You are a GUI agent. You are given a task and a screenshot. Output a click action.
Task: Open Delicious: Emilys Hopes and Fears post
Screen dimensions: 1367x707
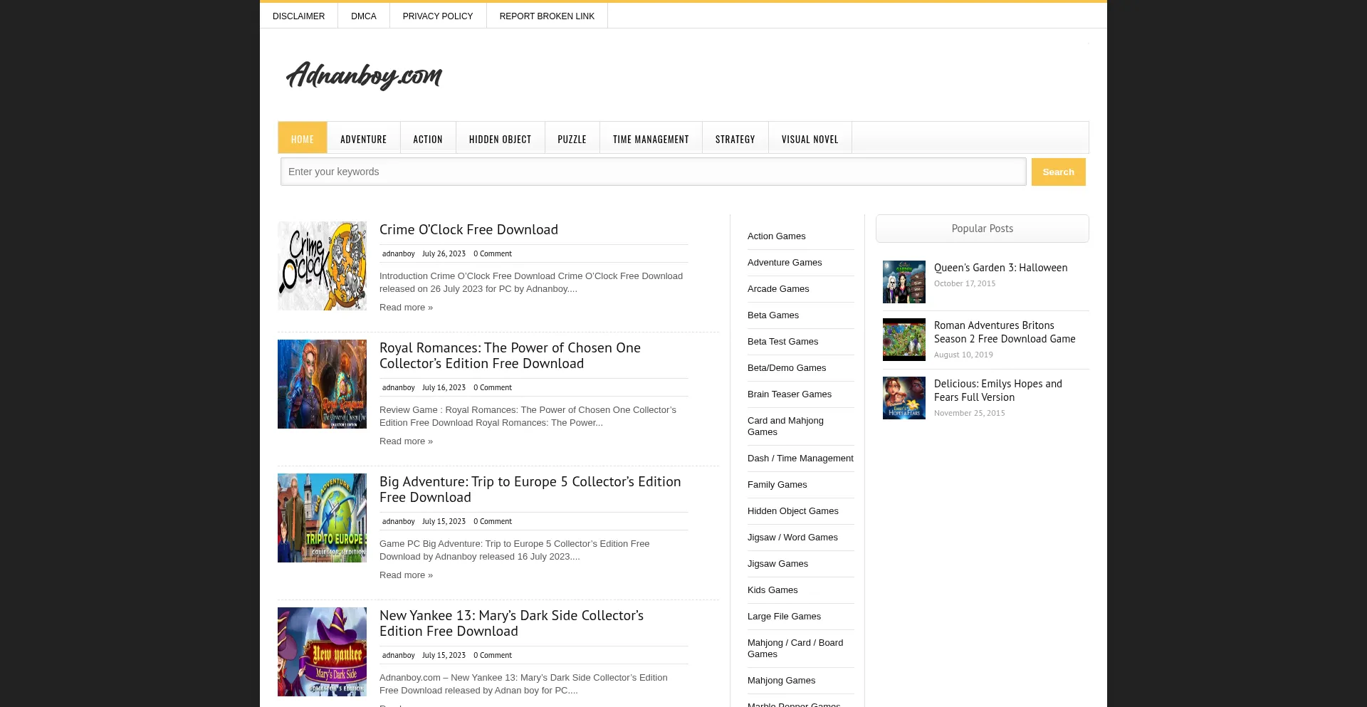pyautogui.click(x=997, y=390)
